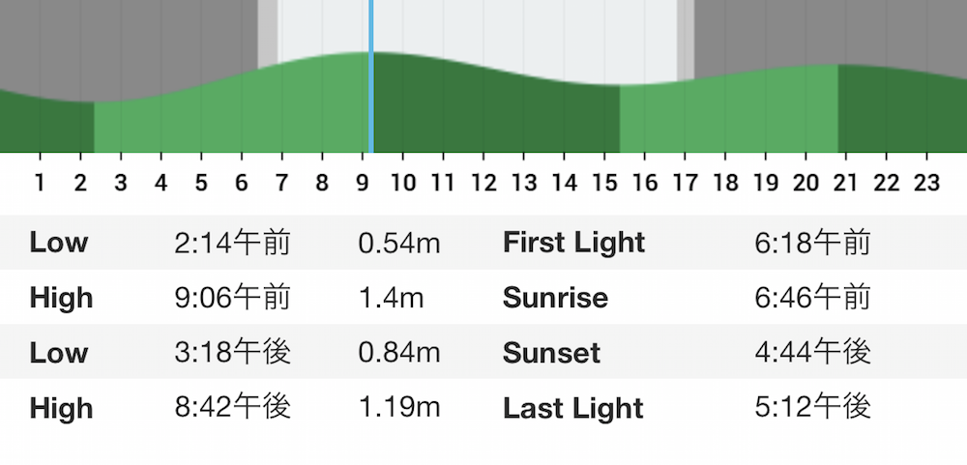Click the 0.54m tide height value

[399, 243]
